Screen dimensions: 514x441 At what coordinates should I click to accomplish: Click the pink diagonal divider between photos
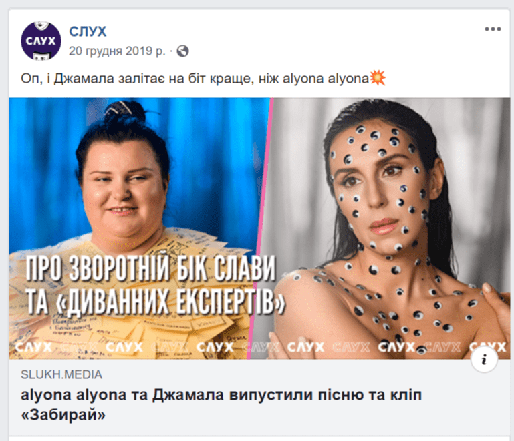261,229
